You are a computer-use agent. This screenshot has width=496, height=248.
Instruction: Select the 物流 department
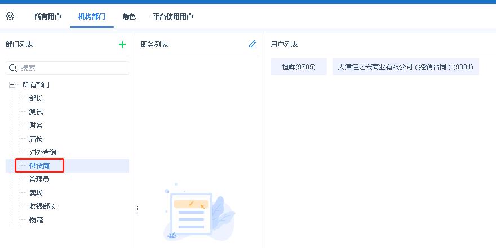click(36, 220)
